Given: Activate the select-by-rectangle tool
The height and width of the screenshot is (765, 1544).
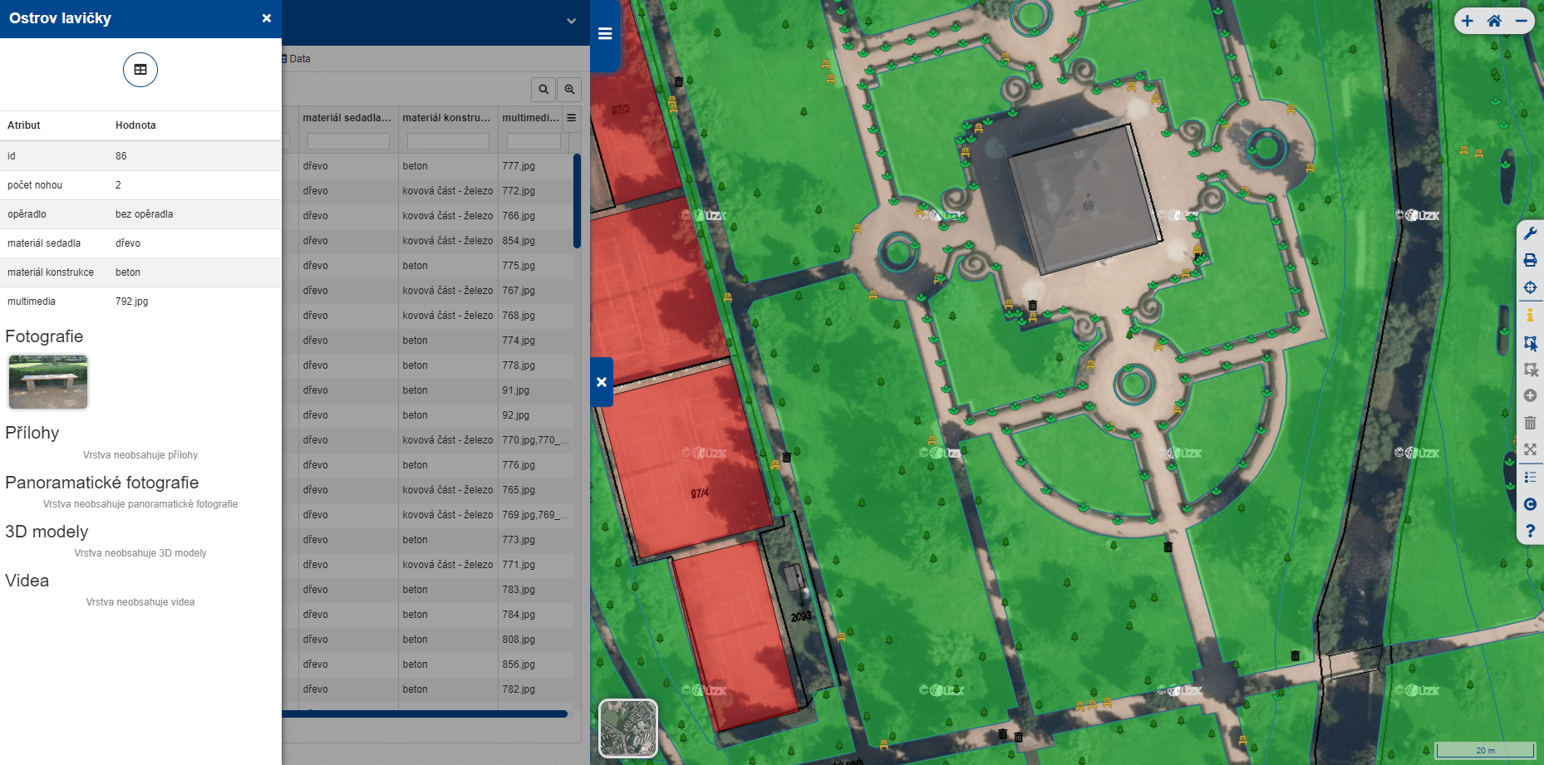Looking at the screenshot, I should click(x=1530, y=342).
